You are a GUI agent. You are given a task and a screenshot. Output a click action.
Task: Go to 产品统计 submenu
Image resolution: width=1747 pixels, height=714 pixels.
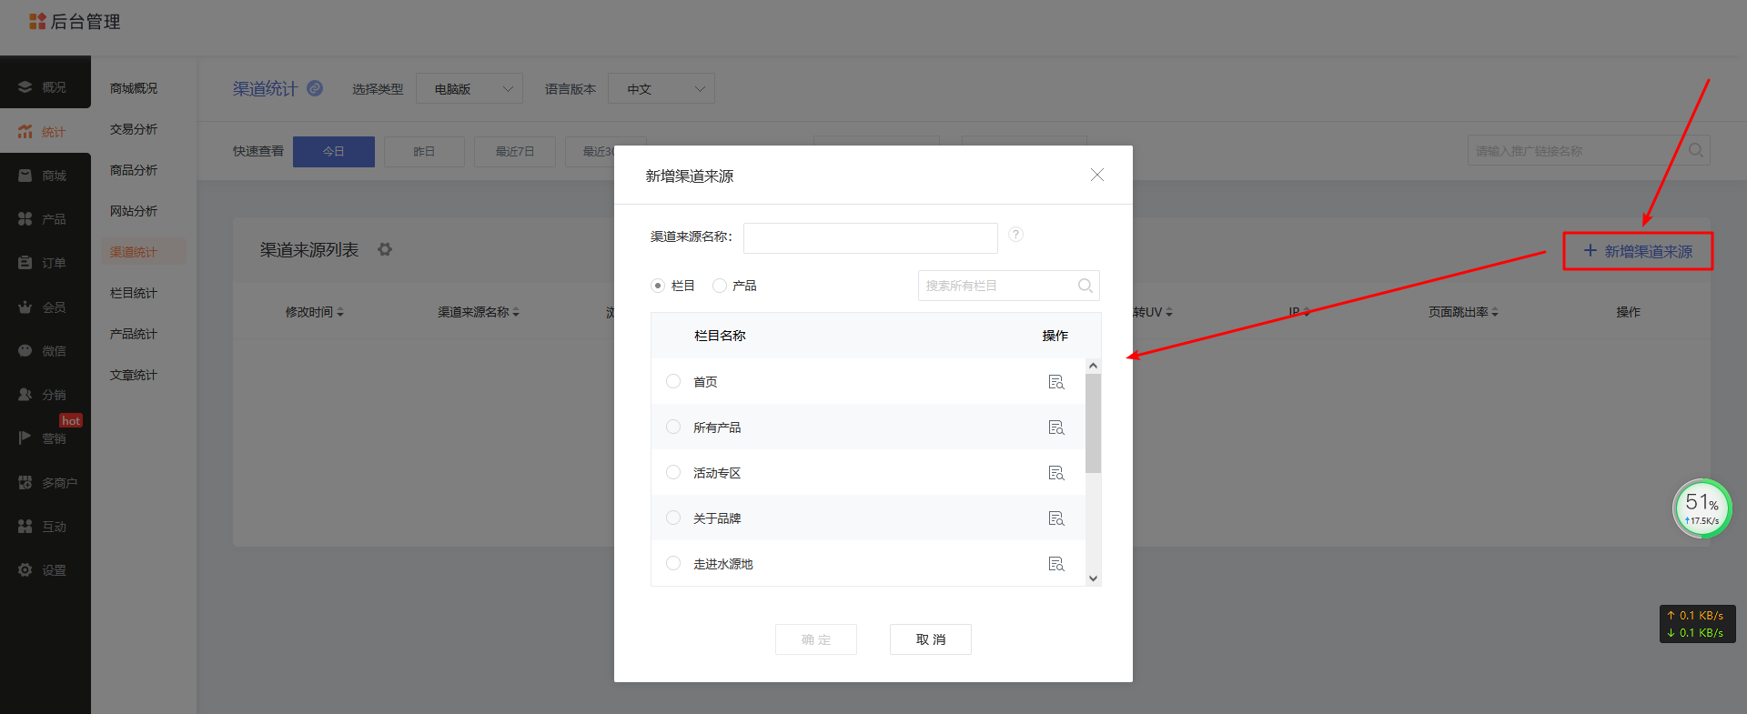[134, 334]
